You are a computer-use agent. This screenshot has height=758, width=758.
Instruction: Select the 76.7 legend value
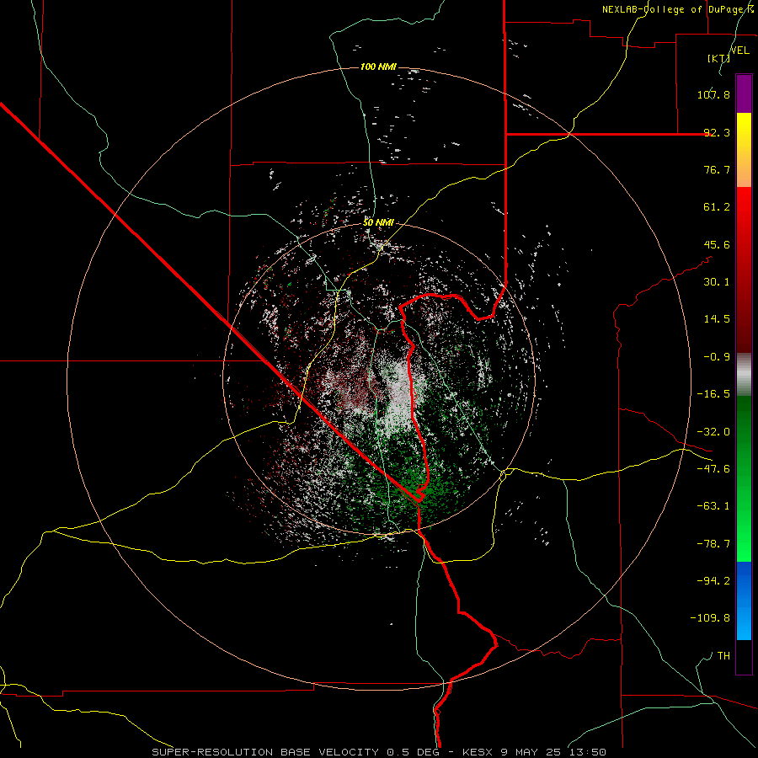coord(717,169)
